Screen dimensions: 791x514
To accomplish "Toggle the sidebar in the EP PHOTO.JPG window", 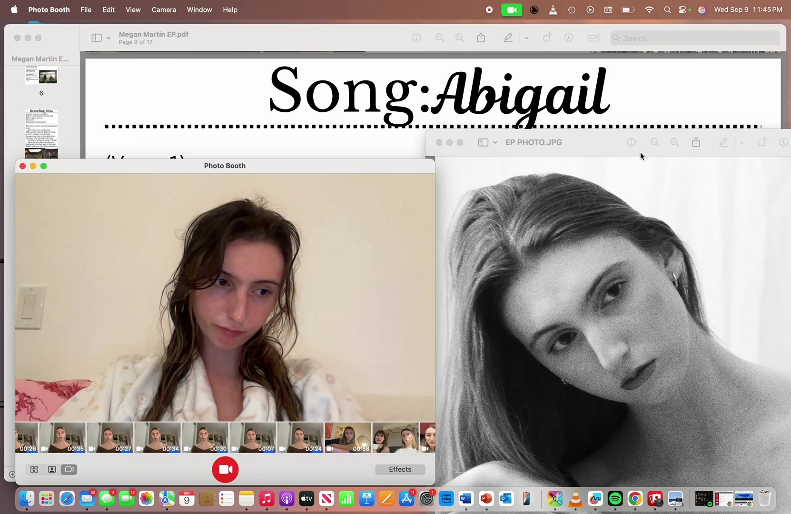I will coord(483,142).
